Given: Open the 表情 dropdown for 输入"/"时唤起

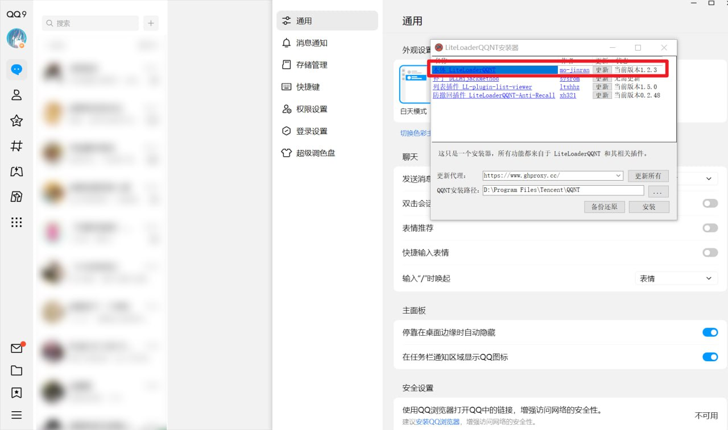Looking at the screenshot, I should click(x=676, y=278).
